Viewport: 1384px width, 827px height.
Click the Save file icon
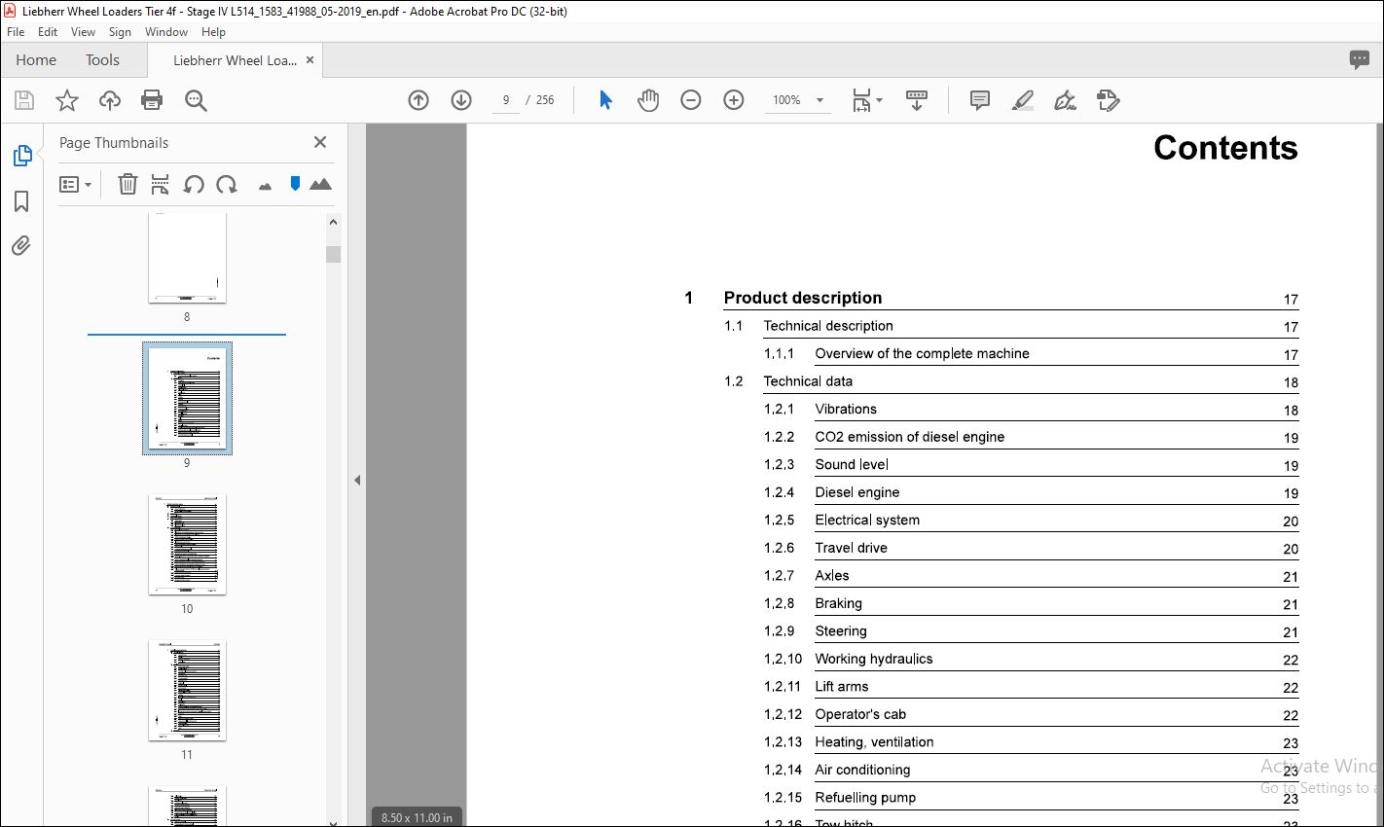[24, 100]
